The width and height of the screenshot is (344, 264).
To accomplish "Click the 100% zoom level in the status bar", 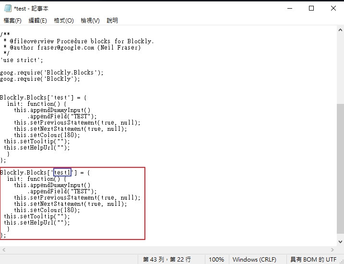I will [x=216, y=260].
